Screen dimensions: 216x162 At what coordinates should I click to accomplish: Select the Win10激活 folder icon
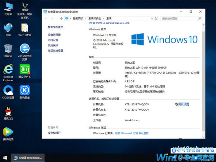click(x=25, y=29)
